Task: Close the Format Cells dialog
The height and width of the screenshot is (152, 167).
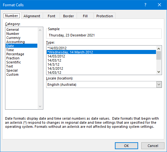Action: [x=159, y=5]
